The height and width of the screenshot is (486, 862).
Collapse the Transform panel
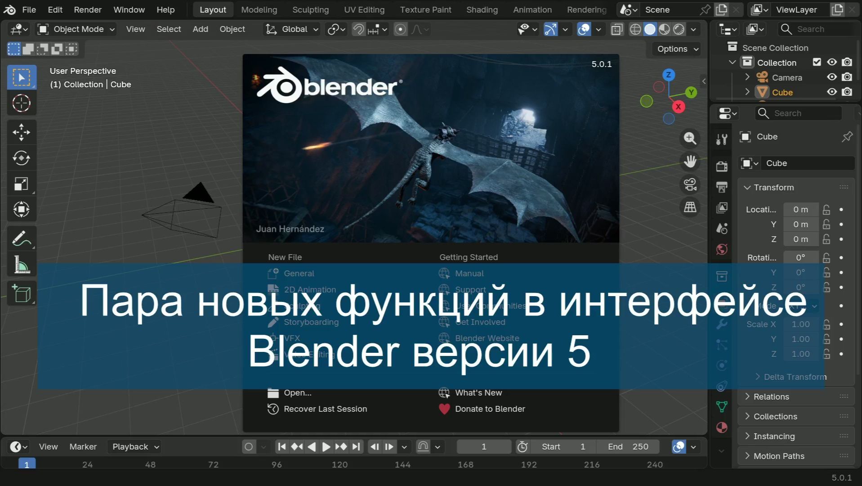click(748, 187)
